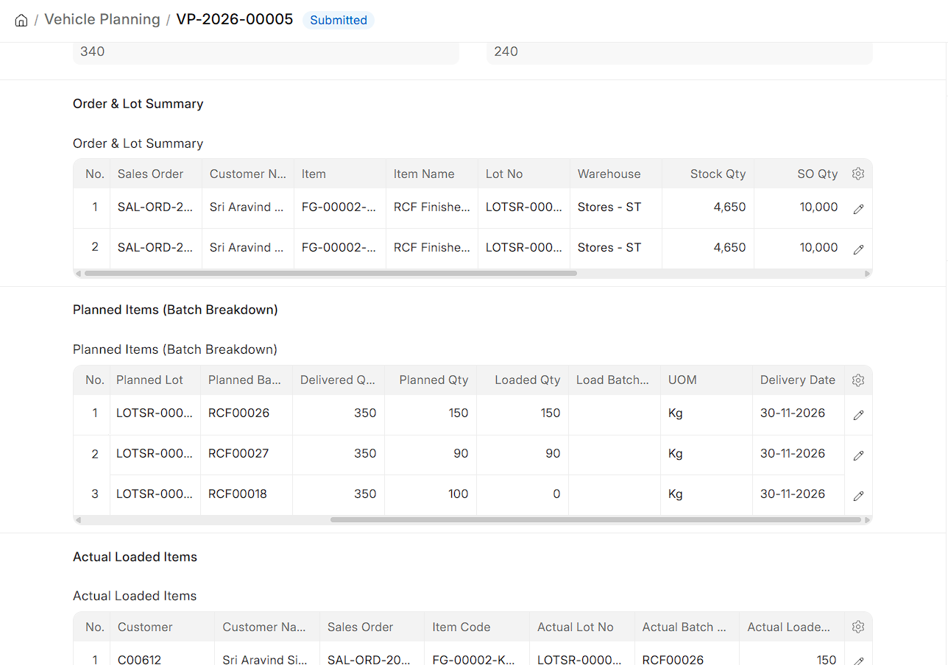
Task: Select Delivery Date column header
Action: (x=798, y=380)
